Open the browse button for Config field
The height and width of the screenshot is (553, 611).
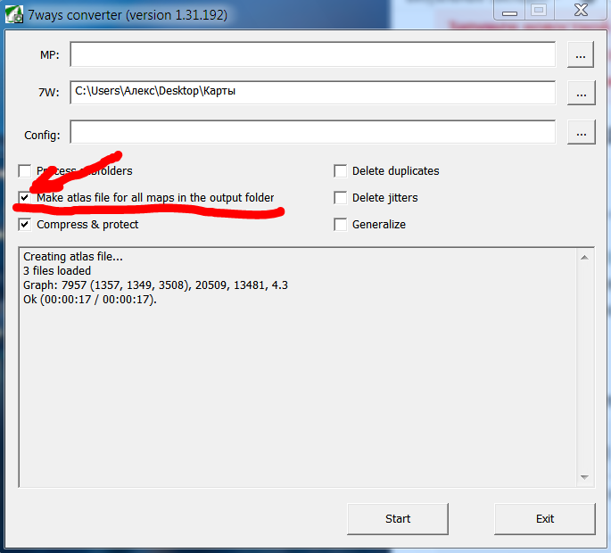581,133
